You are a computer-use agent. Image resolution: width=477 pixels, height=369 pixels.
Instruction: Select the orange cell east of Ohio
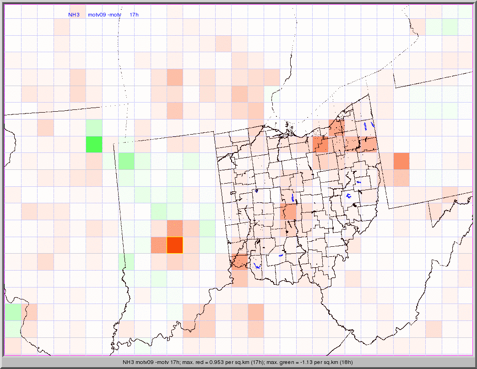[401, 161]
